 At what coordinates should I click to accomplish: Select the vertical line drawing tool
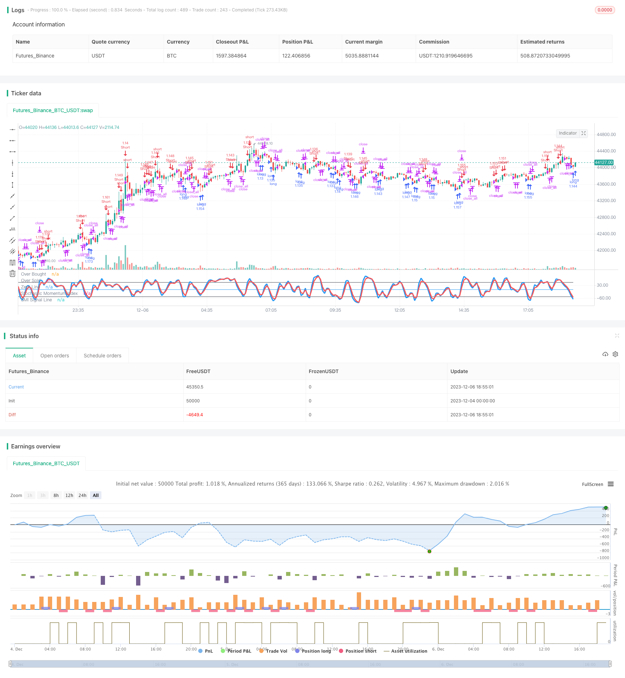(x=12, y=162)
